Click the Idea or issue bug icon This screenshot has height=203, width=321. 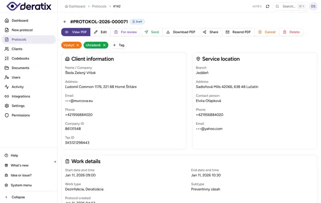tap(6, 175)
